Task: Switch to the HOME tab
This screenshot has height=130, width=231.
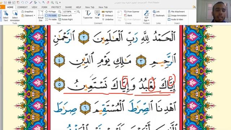Action: pos(10,7)
